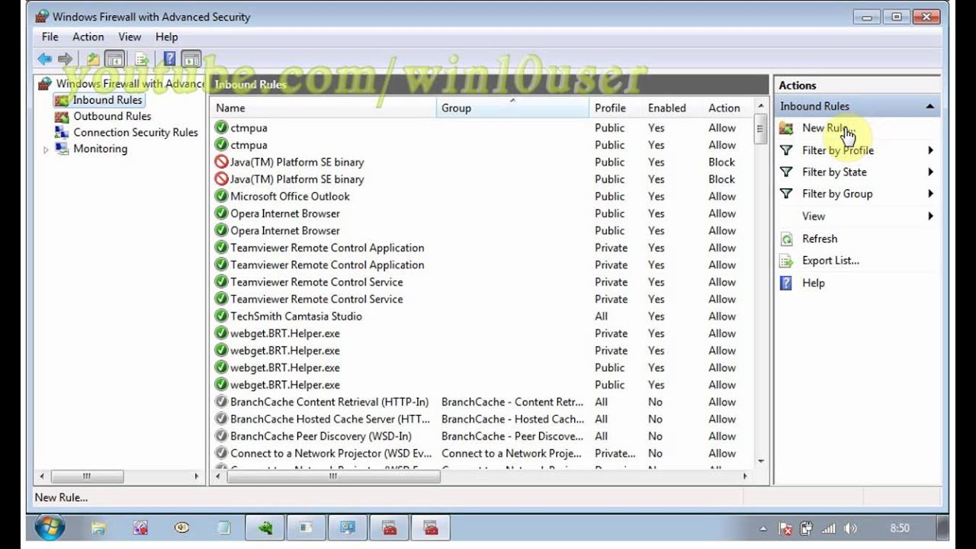
Task: Click the Connection Security Rules icon
Action: coord(62,132)
